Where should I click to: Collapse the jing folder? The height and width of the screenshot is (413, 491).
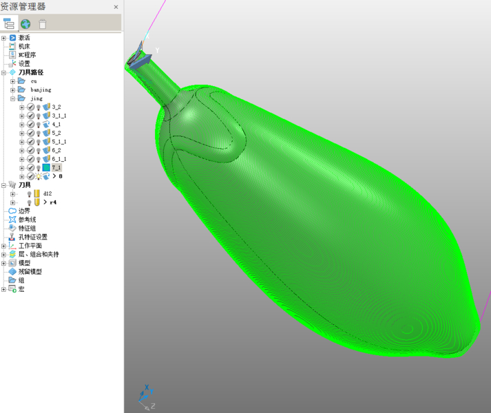point(12,98)
